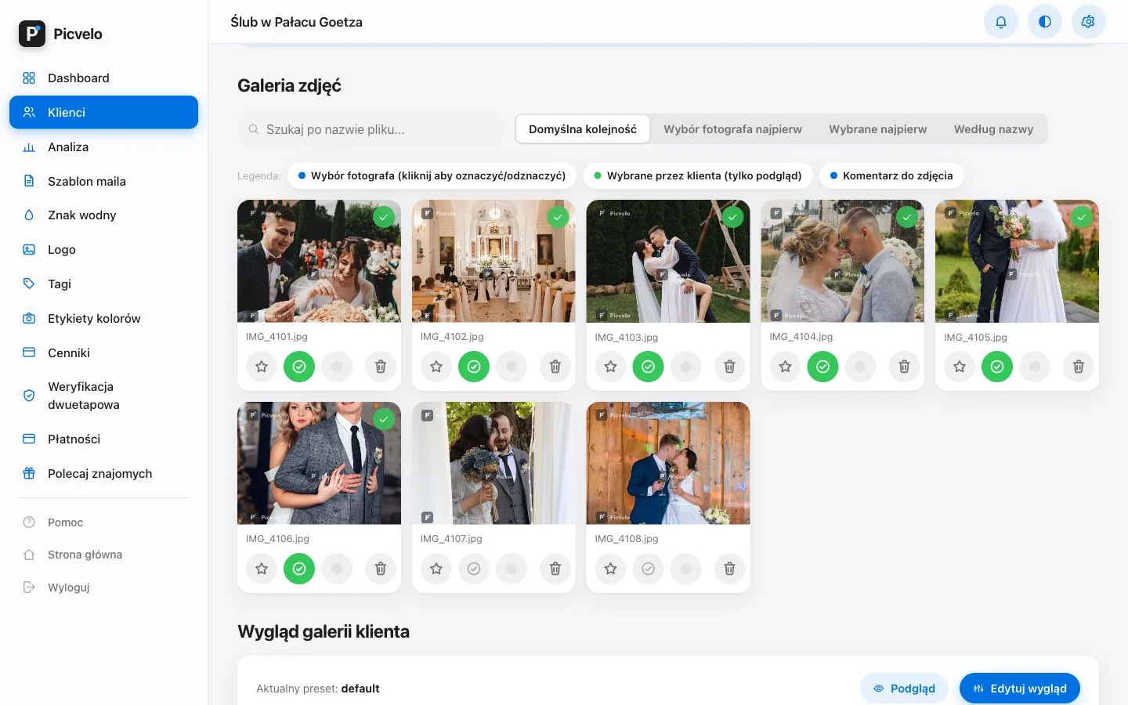Go to Płatności in the sidebar
The height and width of the screenshot is (705, 1128).
tap(103, 439)
